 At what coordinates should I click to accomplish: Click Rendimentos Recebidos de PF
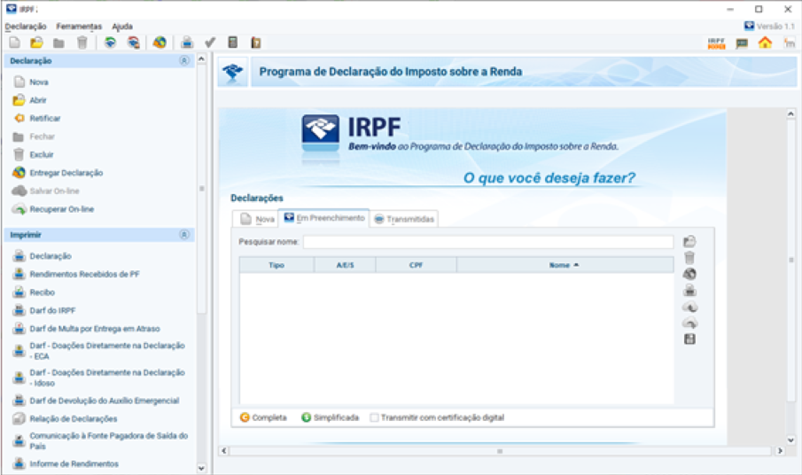click(84, 274)
